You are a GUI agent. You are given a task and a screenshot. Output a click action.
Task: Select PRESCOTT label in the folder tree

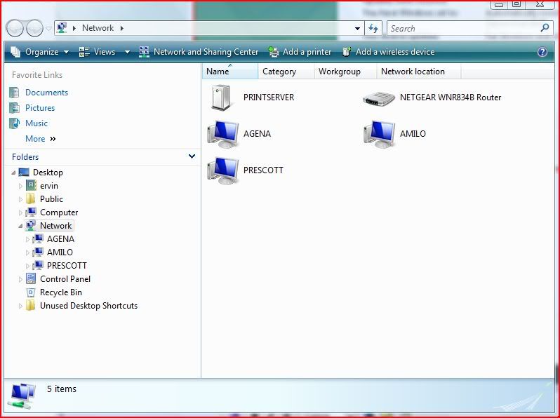pyautogui.click(x=67, y=266)
